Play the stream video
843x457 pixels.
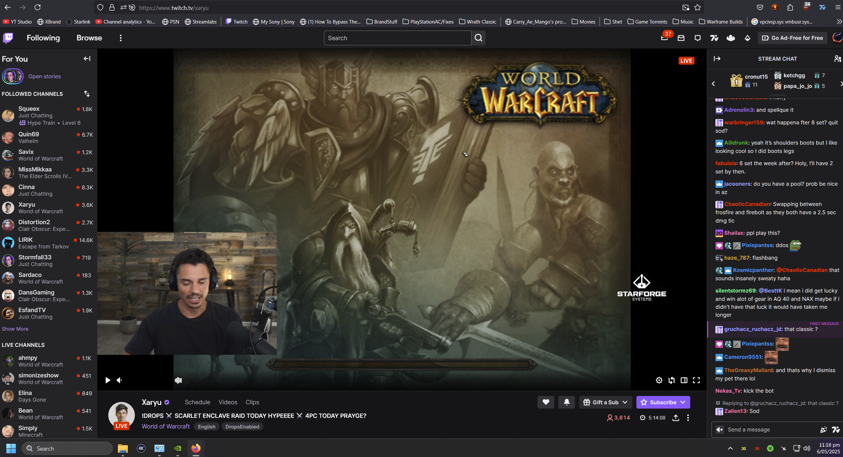tap(108, 380)
